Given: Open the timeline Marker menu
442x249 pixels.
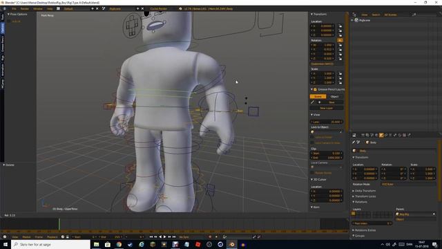Looking at the screenshot, I should 26,237.
